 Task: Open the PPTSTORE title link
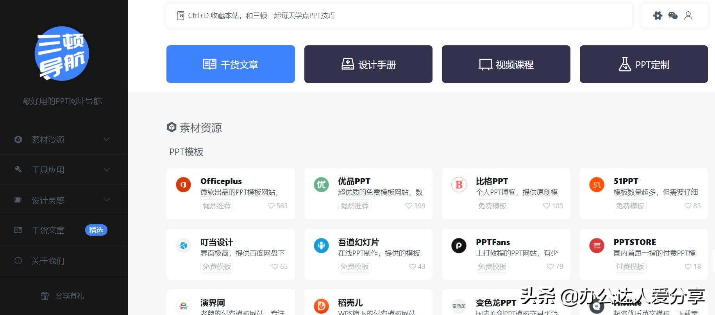click(635, 242)
